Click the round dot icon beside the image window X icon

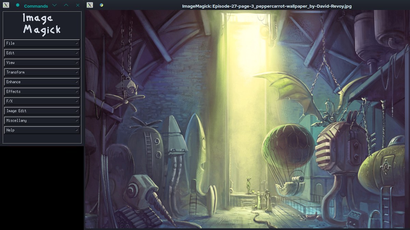(101, 5)
